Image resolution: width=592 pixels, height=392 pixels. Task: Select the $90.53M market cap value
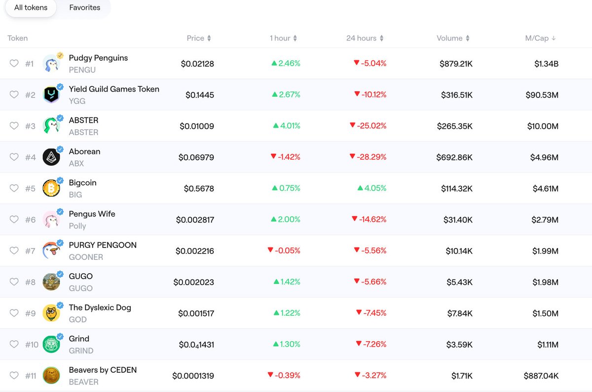pyautogui.click(x=542, y=95)
